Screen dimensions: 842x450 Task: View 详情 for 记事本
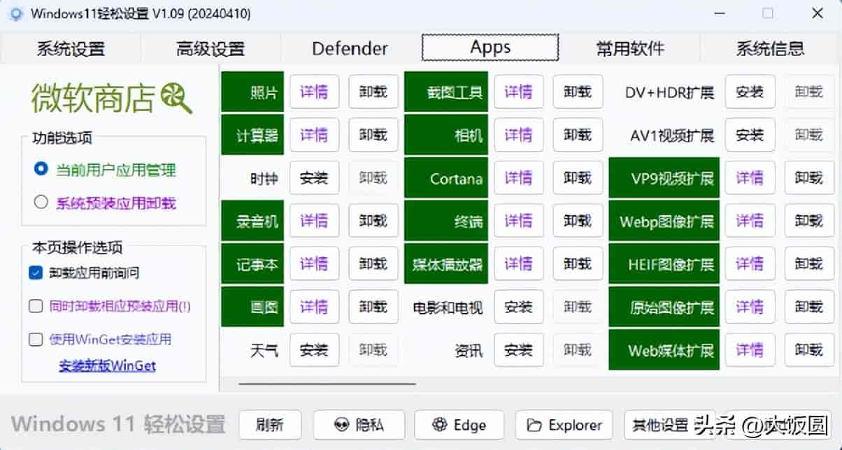click(x=314, y=263)
